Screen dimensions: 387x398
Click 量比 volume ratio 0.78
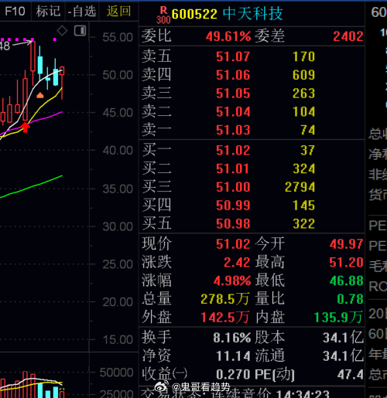click(x=350, y=299)
